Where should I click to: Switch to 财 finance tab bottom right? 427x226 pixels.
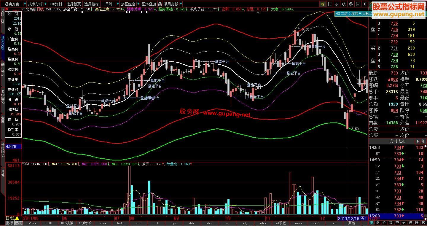click(x=378, y=223)
